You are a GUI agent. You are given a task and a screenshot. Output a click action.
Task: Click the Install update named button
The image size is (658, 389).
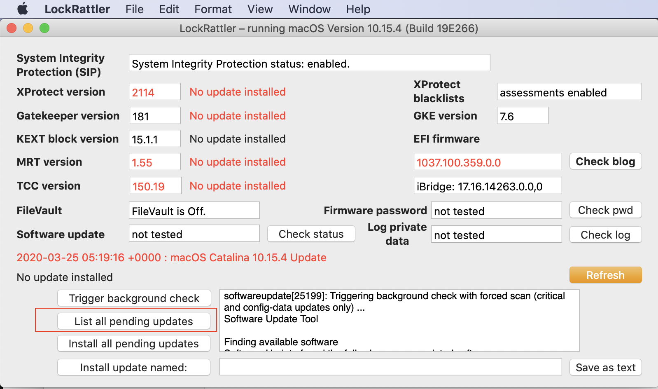134,367
